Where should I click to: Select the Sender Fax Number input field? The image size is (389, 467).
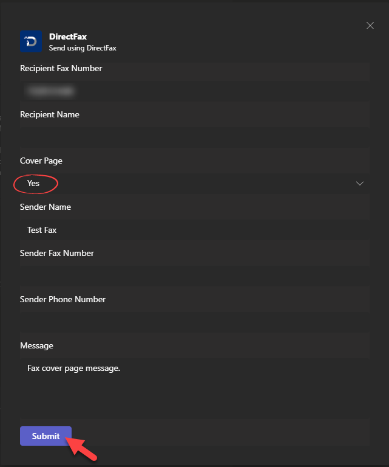[x=194, y=276]
